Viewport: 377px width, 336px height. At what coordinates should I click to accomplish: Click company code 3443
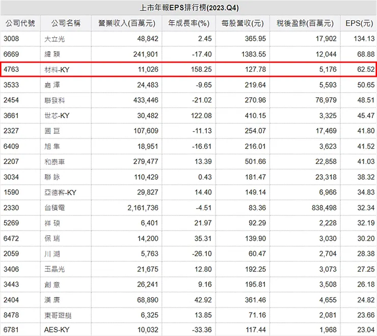[x=11, y=284]
